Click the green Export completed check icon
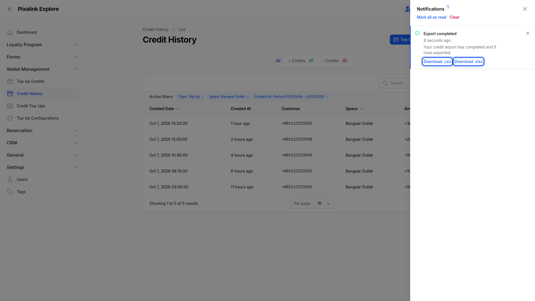The image size is (535, 301). [417, 33]
